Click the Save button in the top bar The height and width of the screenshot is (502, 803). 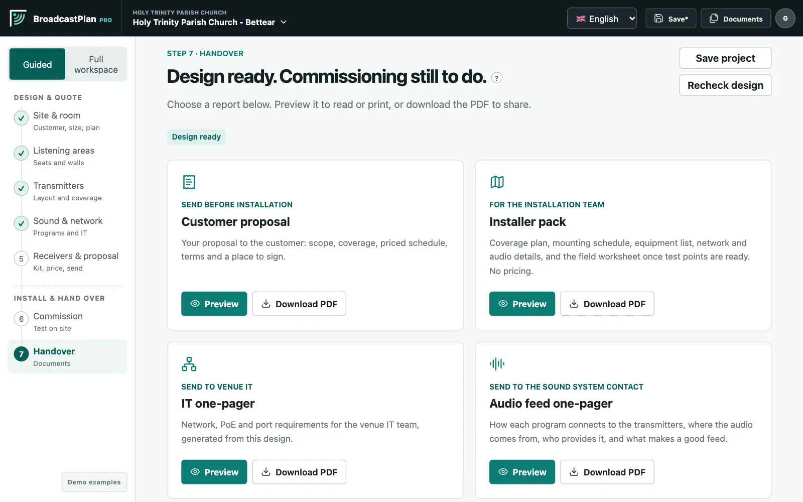click(x=671, y=19)
